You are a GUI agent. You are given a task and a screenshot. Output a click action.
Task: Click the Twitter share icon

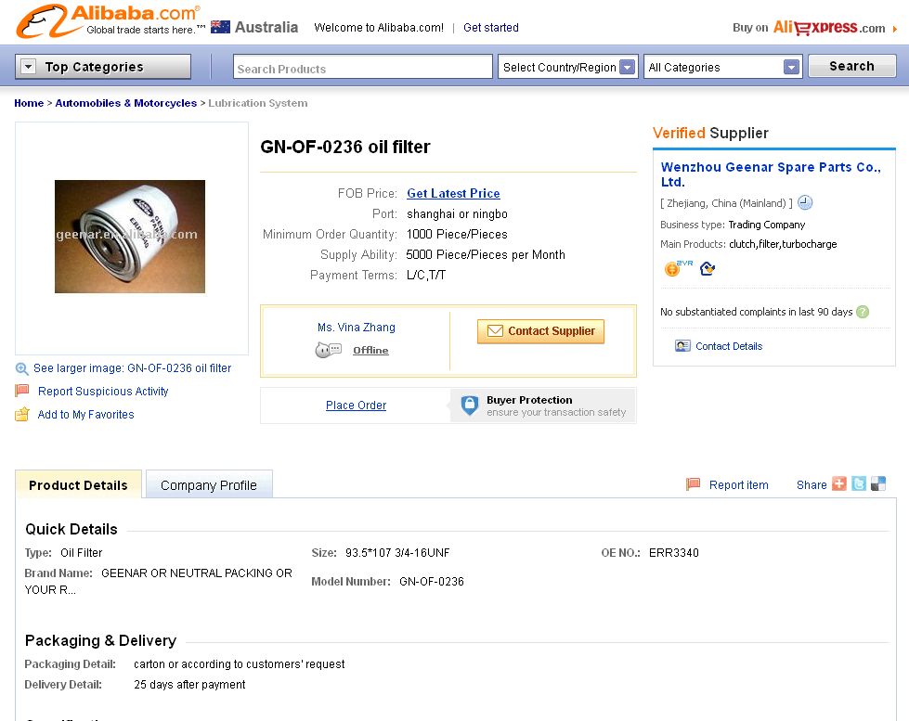pos(859,484)
